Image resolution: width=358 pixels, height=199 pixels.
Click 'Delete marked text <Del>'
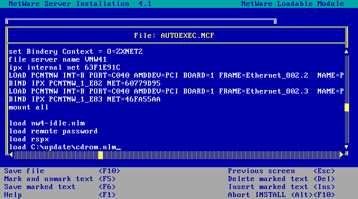click(x=281, y=179)
